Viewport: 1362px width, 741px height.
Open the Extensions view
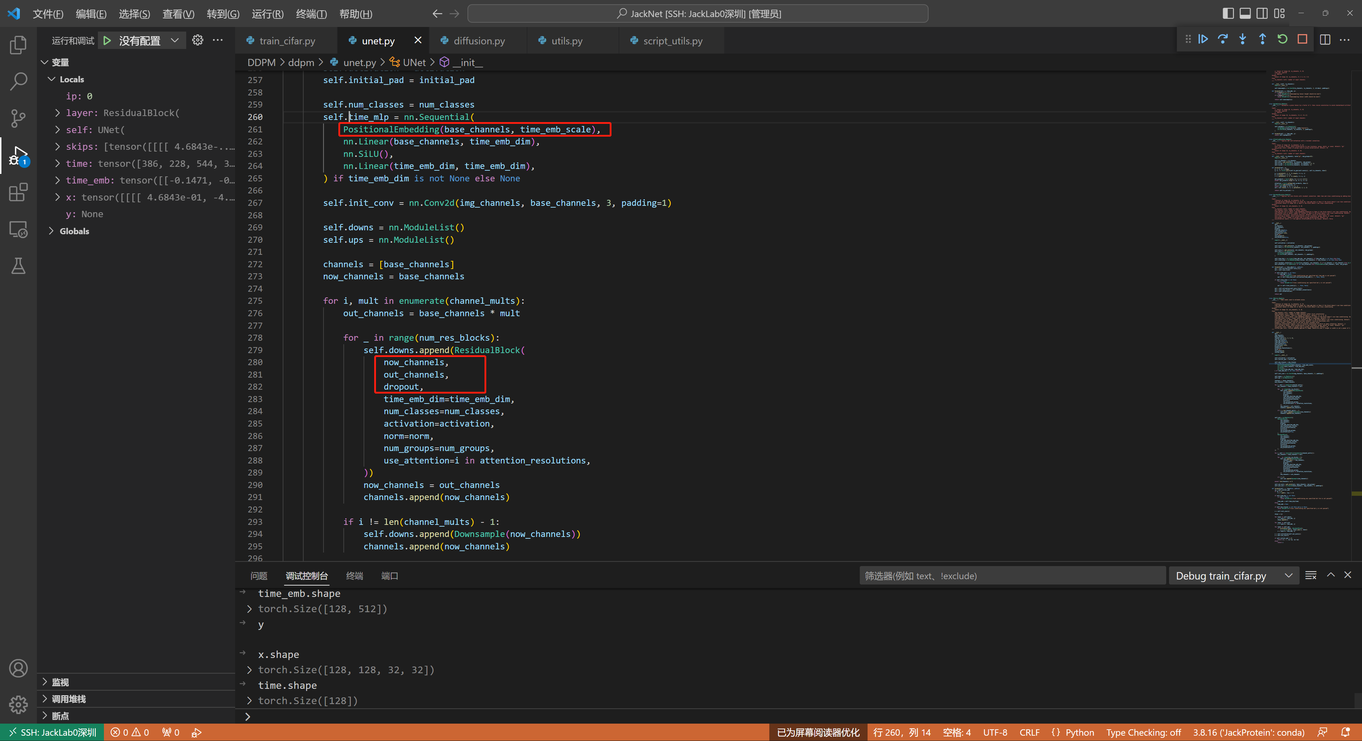coord(18,192)
